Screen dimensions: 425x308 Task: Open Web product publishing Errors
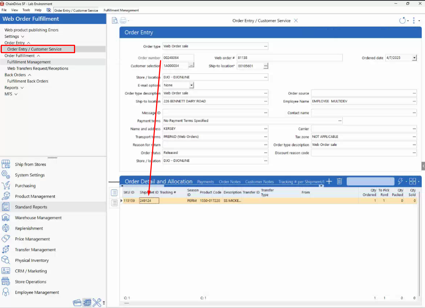[x=31, y=30]
